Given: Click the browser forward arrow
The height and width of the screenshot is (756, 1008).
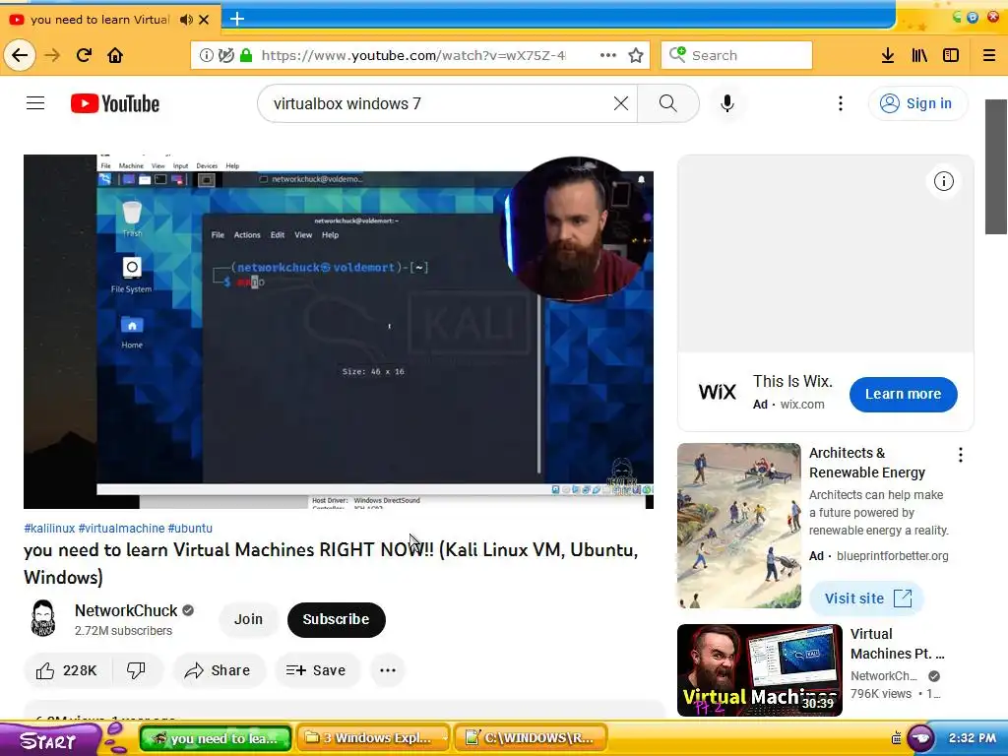Looking at the screenshot, I should coord(52,55).
